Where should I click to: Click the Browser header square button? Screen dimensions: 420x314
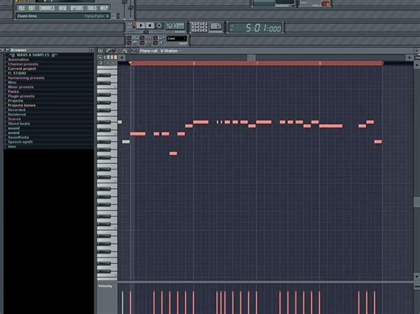(91, 50)
